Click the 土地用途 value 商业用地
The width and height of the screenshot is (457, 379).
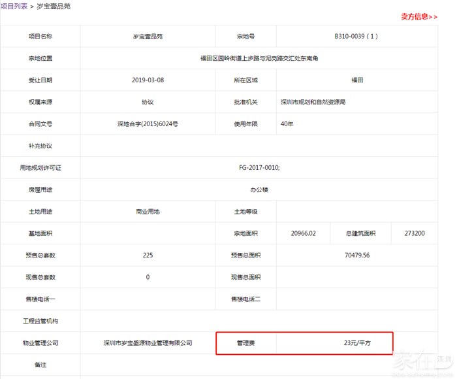click(147, 212)
